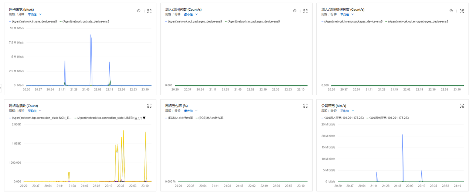Click the 网络连接数 (Count) panel title
The image size is (473, 194).
coord(23,106)
